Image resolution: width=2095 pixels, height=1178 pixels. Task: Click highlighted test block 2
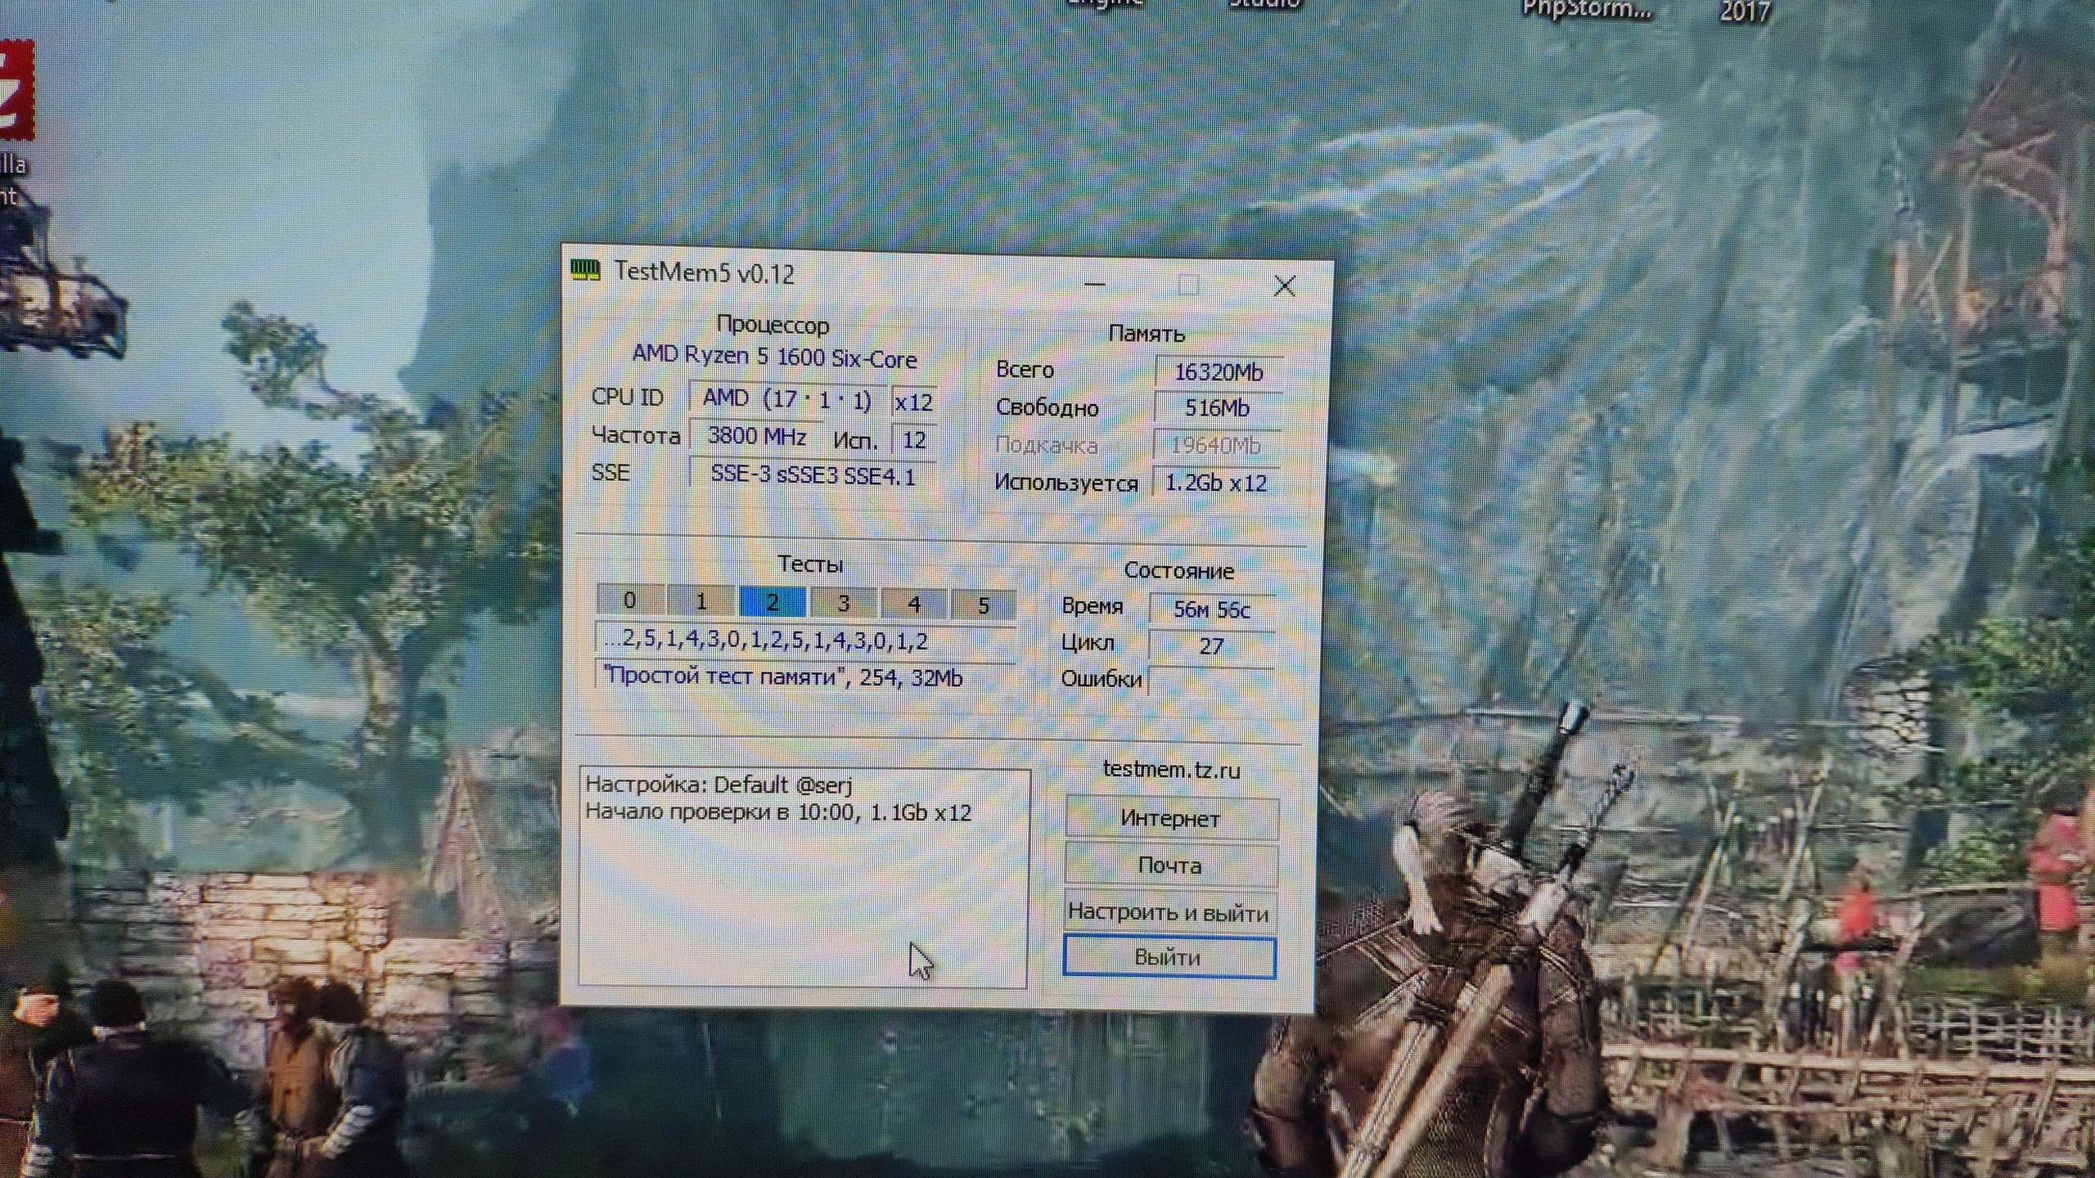pos(772,603)
